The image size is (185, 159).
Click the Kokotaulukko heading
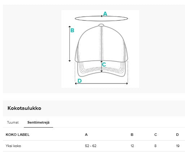(24, 108)
